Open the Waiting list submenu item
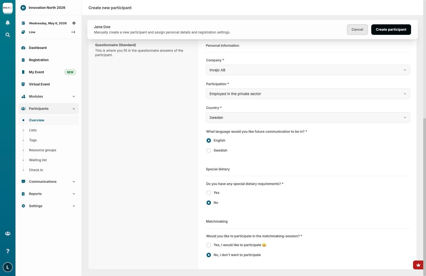The image size is (426, 276). tap(38, 160)
